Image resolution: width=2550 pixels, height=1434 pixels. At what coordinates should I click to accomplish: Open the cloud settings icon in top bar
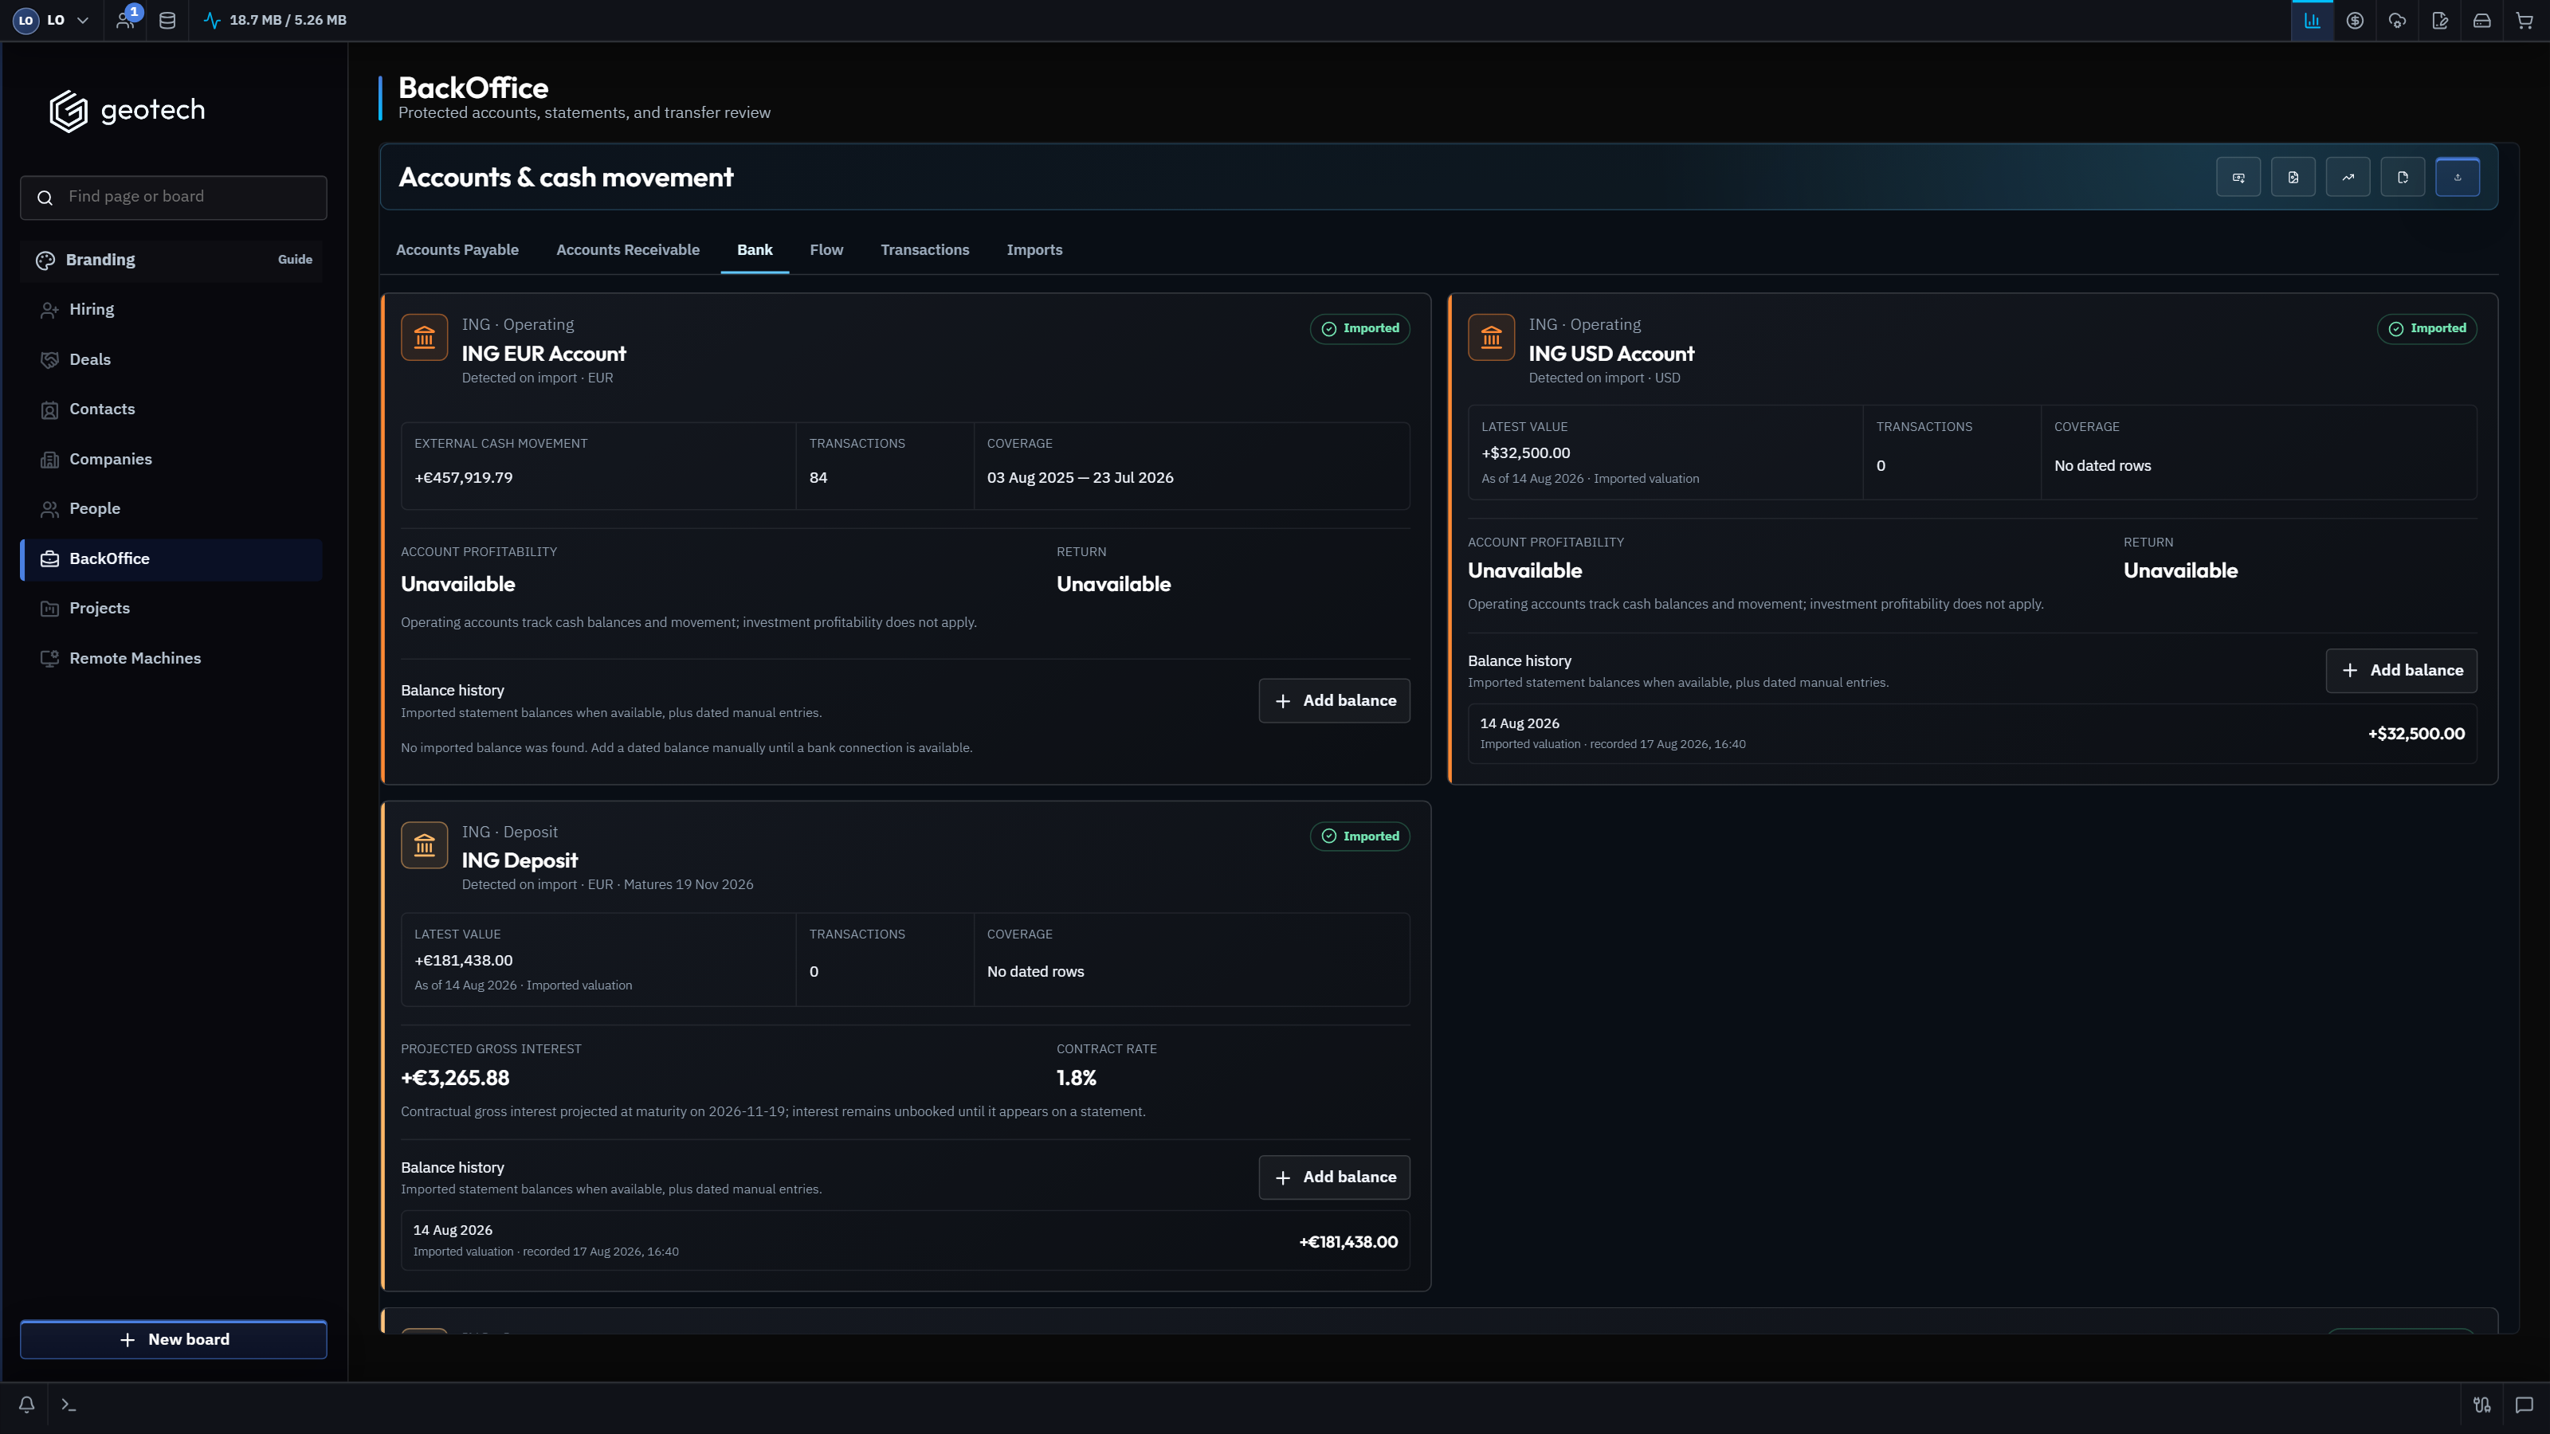(2398, 20)
